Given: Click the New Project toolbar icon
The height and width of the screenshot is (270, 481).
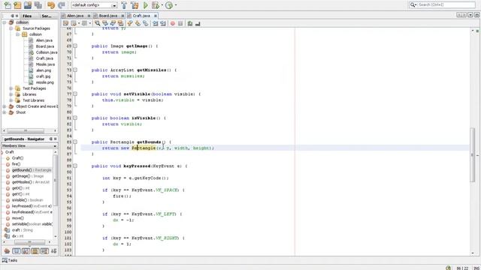Looking at the screenshot, I should coord(17,5).
